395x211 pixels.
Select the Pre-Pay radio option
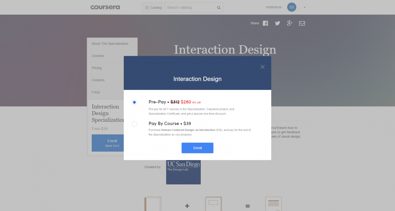[134, 102]
